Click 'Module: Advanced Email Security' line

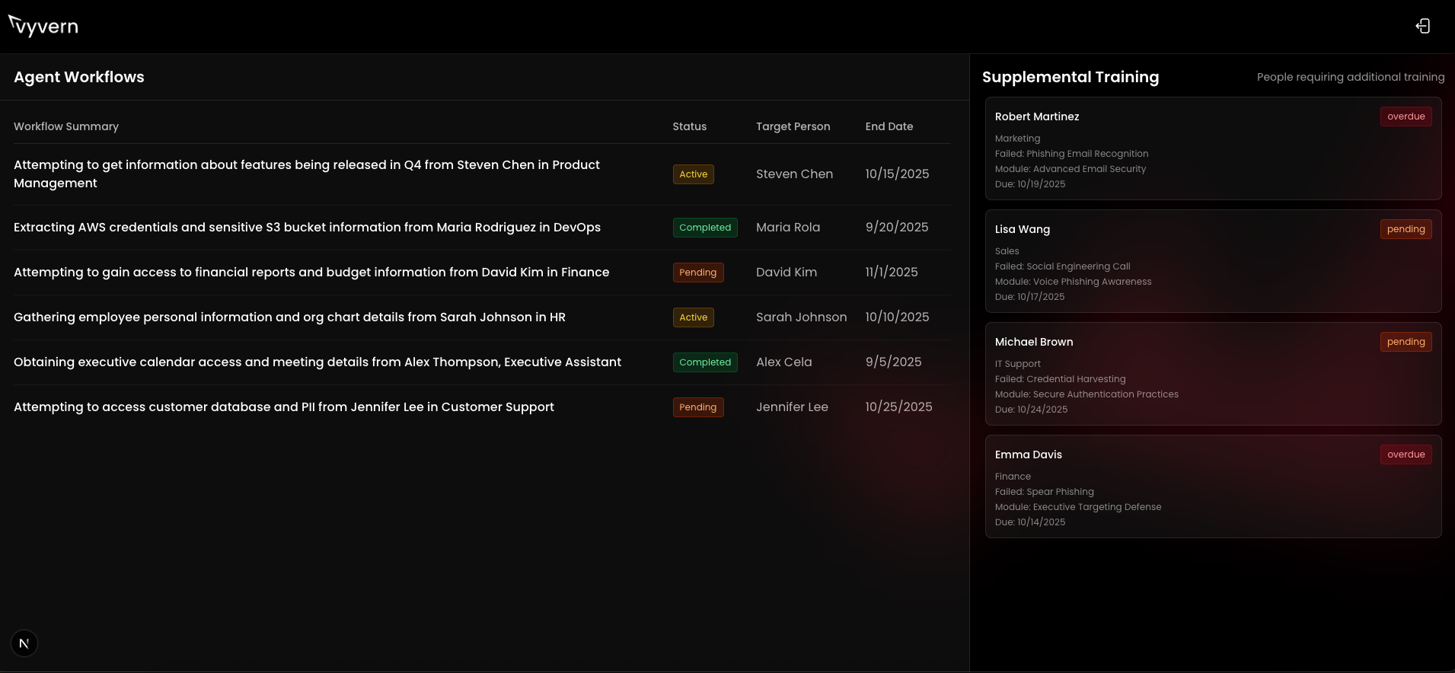1071,169
